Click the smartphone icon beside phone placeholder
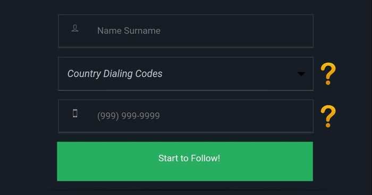 (x=75, y=113)
